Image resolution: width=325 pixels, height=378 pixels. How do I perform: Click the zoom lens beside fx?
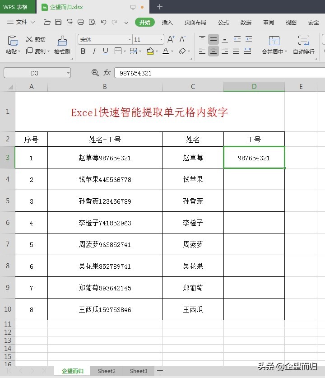tap(95, 73)
